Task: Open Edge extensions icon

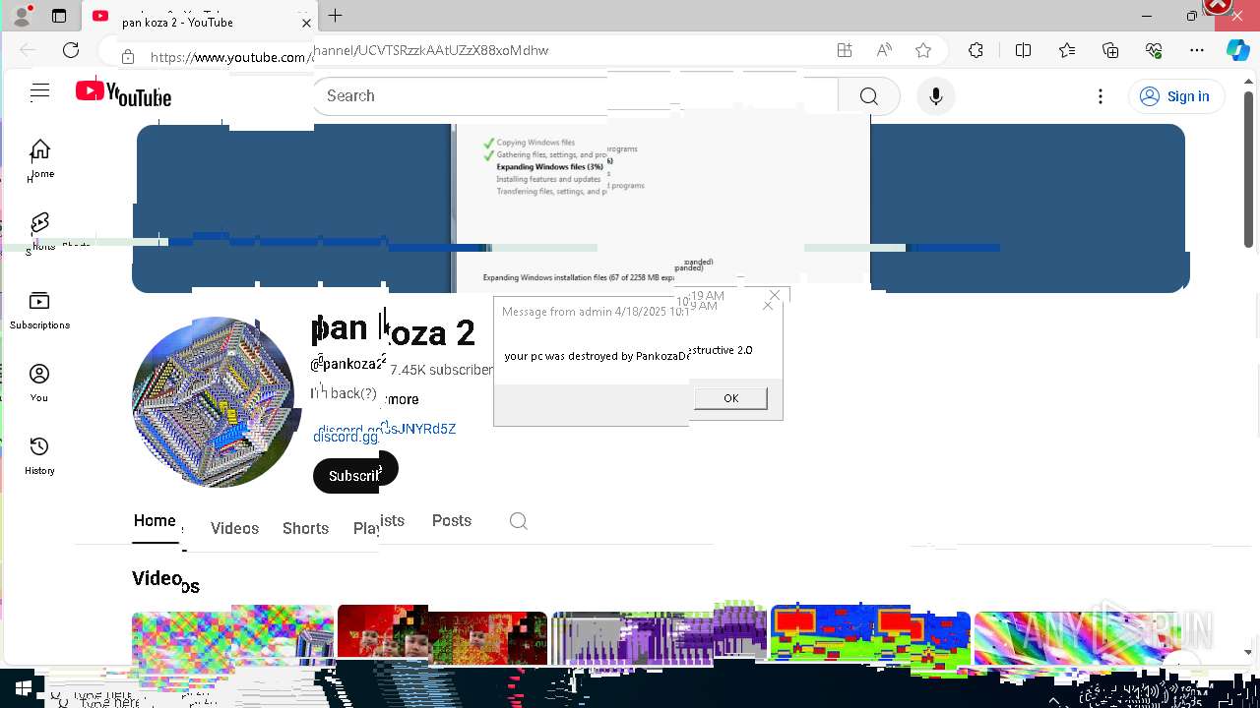Action: [x=976, y=50]
